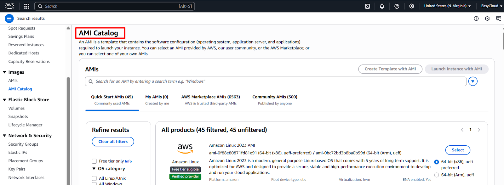Screen dimensions: 504x185
Task: Open Capacity Reservations in sidebar
Action: [29, 62]
